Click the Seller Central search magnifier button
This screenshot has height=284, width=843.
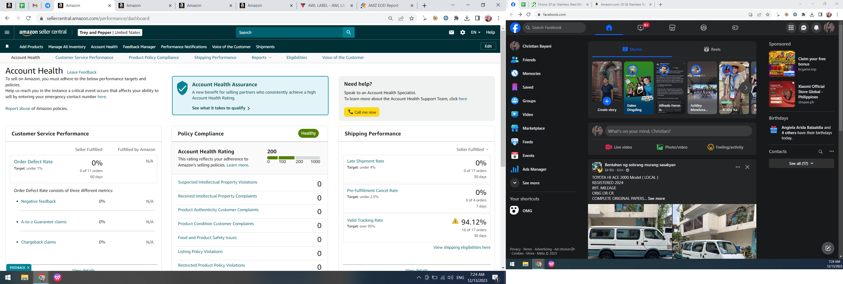349,32
